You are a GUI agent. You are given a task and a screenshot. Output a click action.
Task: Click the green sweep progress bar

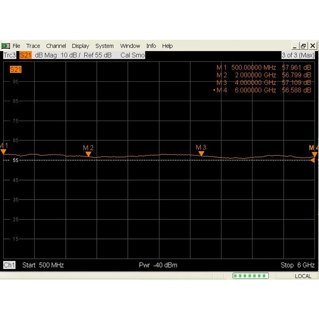pos(251,276)
